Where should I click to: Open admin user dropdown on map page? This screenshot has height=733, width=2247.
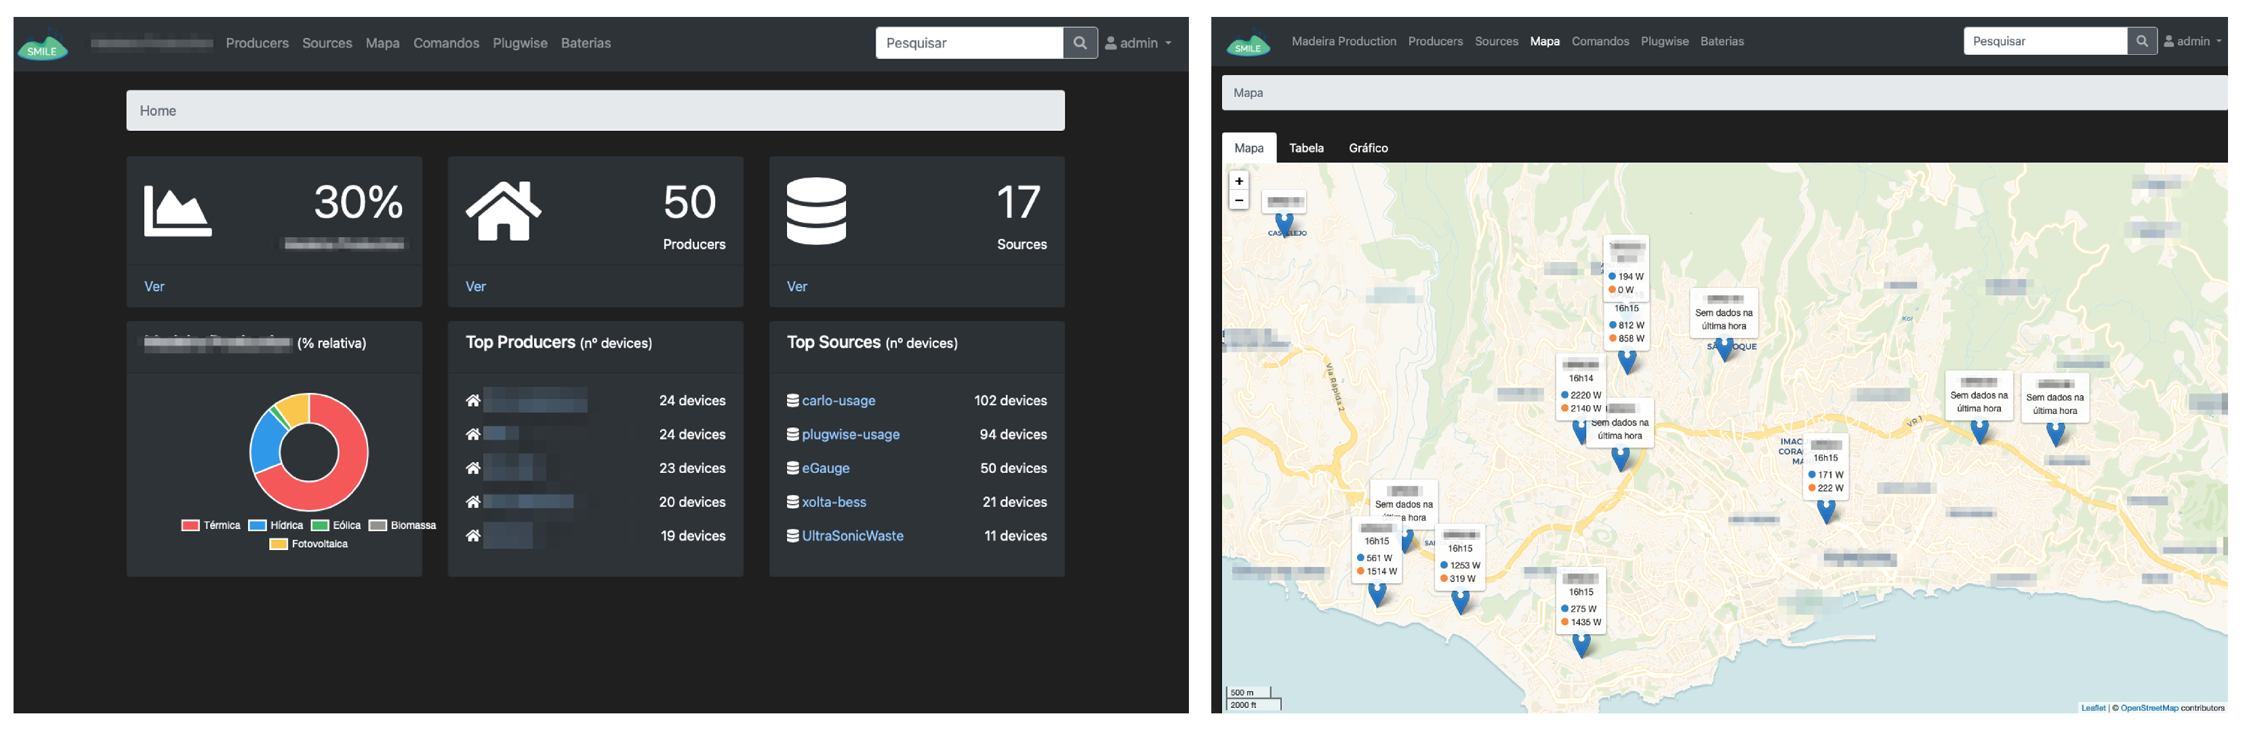[x=2192, y=41]
